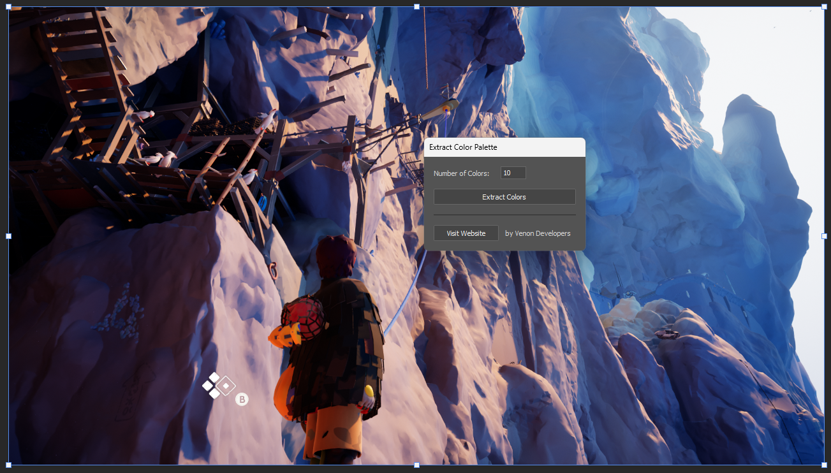The image size is (831, 473).
Task: Focus the Number of Colors input field
Action: pos(513,173)
